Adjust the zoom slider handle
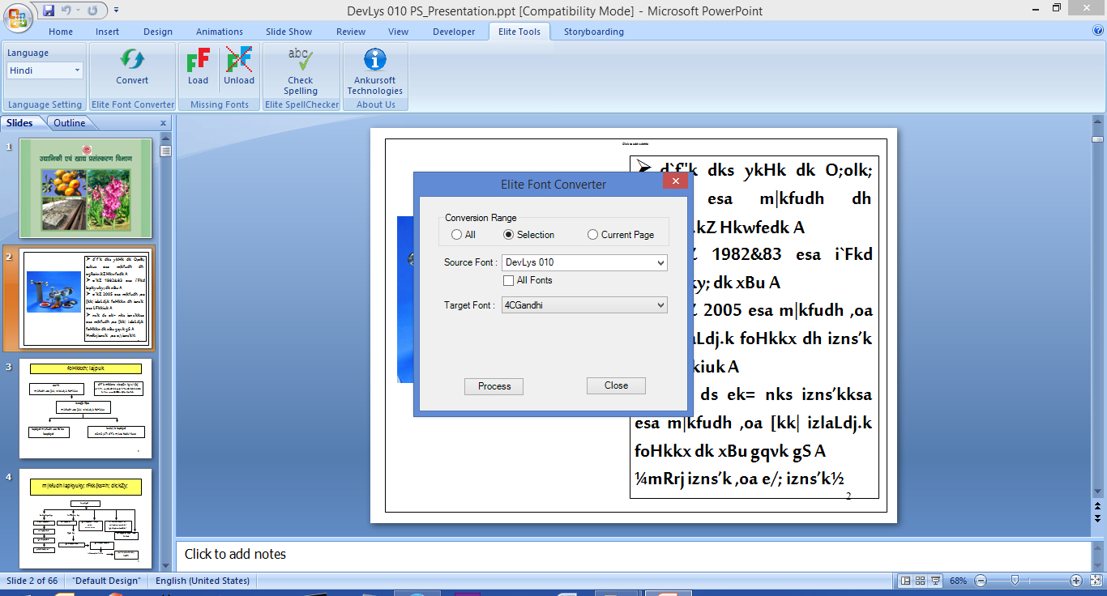Screen dimensions: 1107x596 point(1014,581)
